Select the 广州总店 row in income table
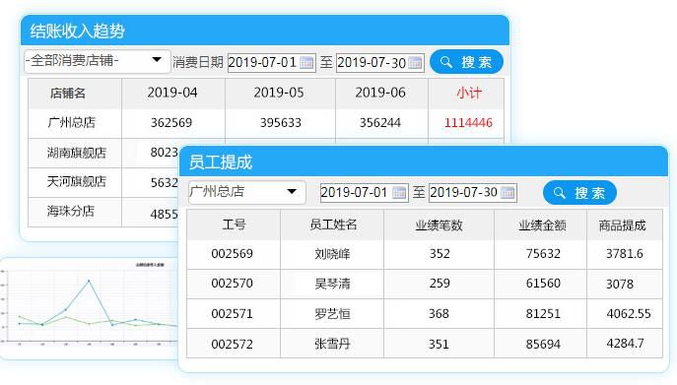This screenshot has height=385, width=677. tap(266, 123)
